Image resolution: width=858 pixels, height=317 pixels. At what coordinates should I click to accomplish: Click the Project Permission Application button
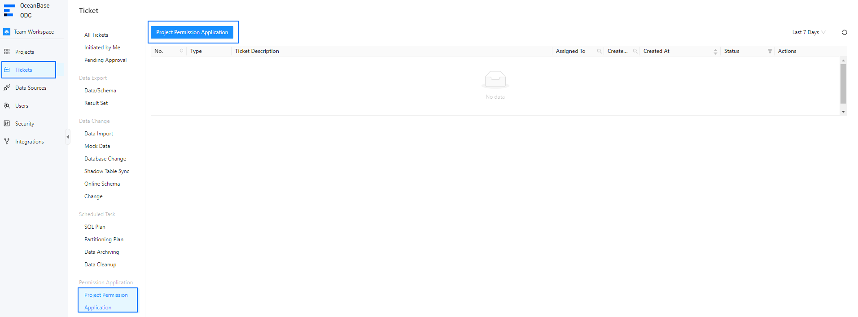coord(192,32)
